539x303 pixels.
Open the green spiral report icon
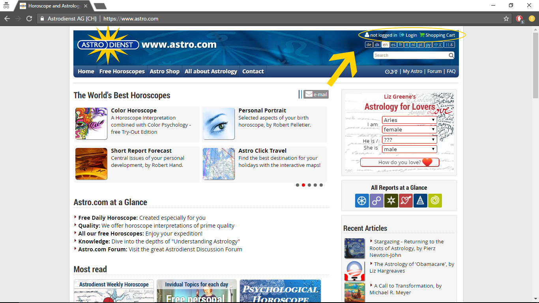pos(435,200)
